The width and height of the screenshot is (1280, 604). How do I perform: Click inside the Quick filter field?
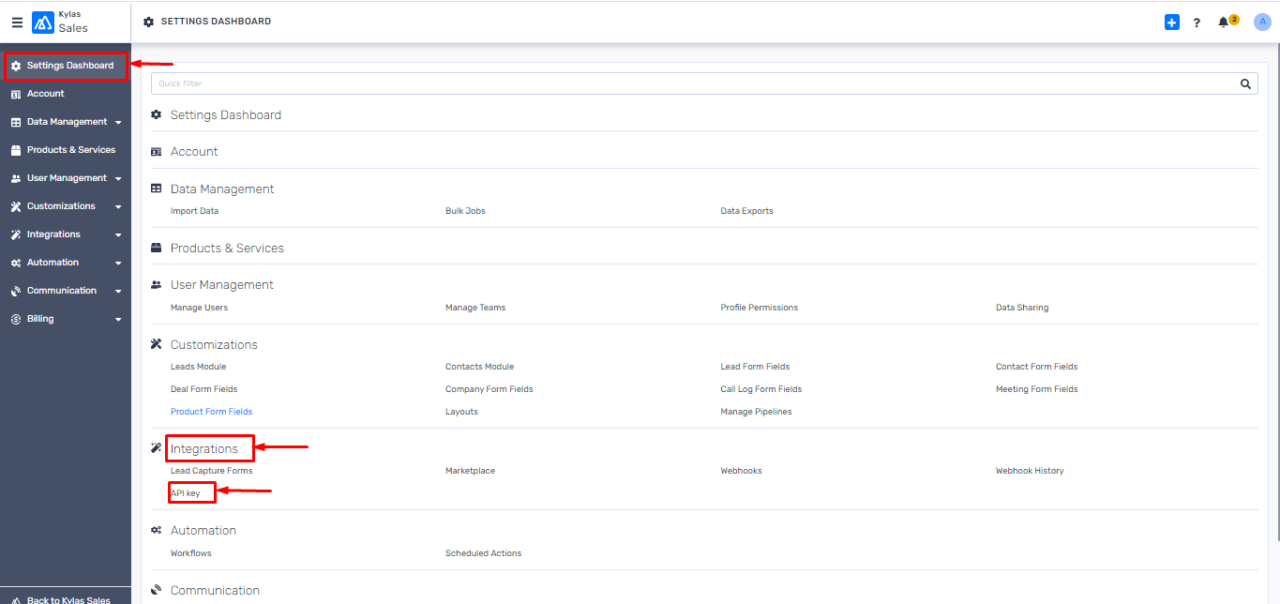point(704,83)
